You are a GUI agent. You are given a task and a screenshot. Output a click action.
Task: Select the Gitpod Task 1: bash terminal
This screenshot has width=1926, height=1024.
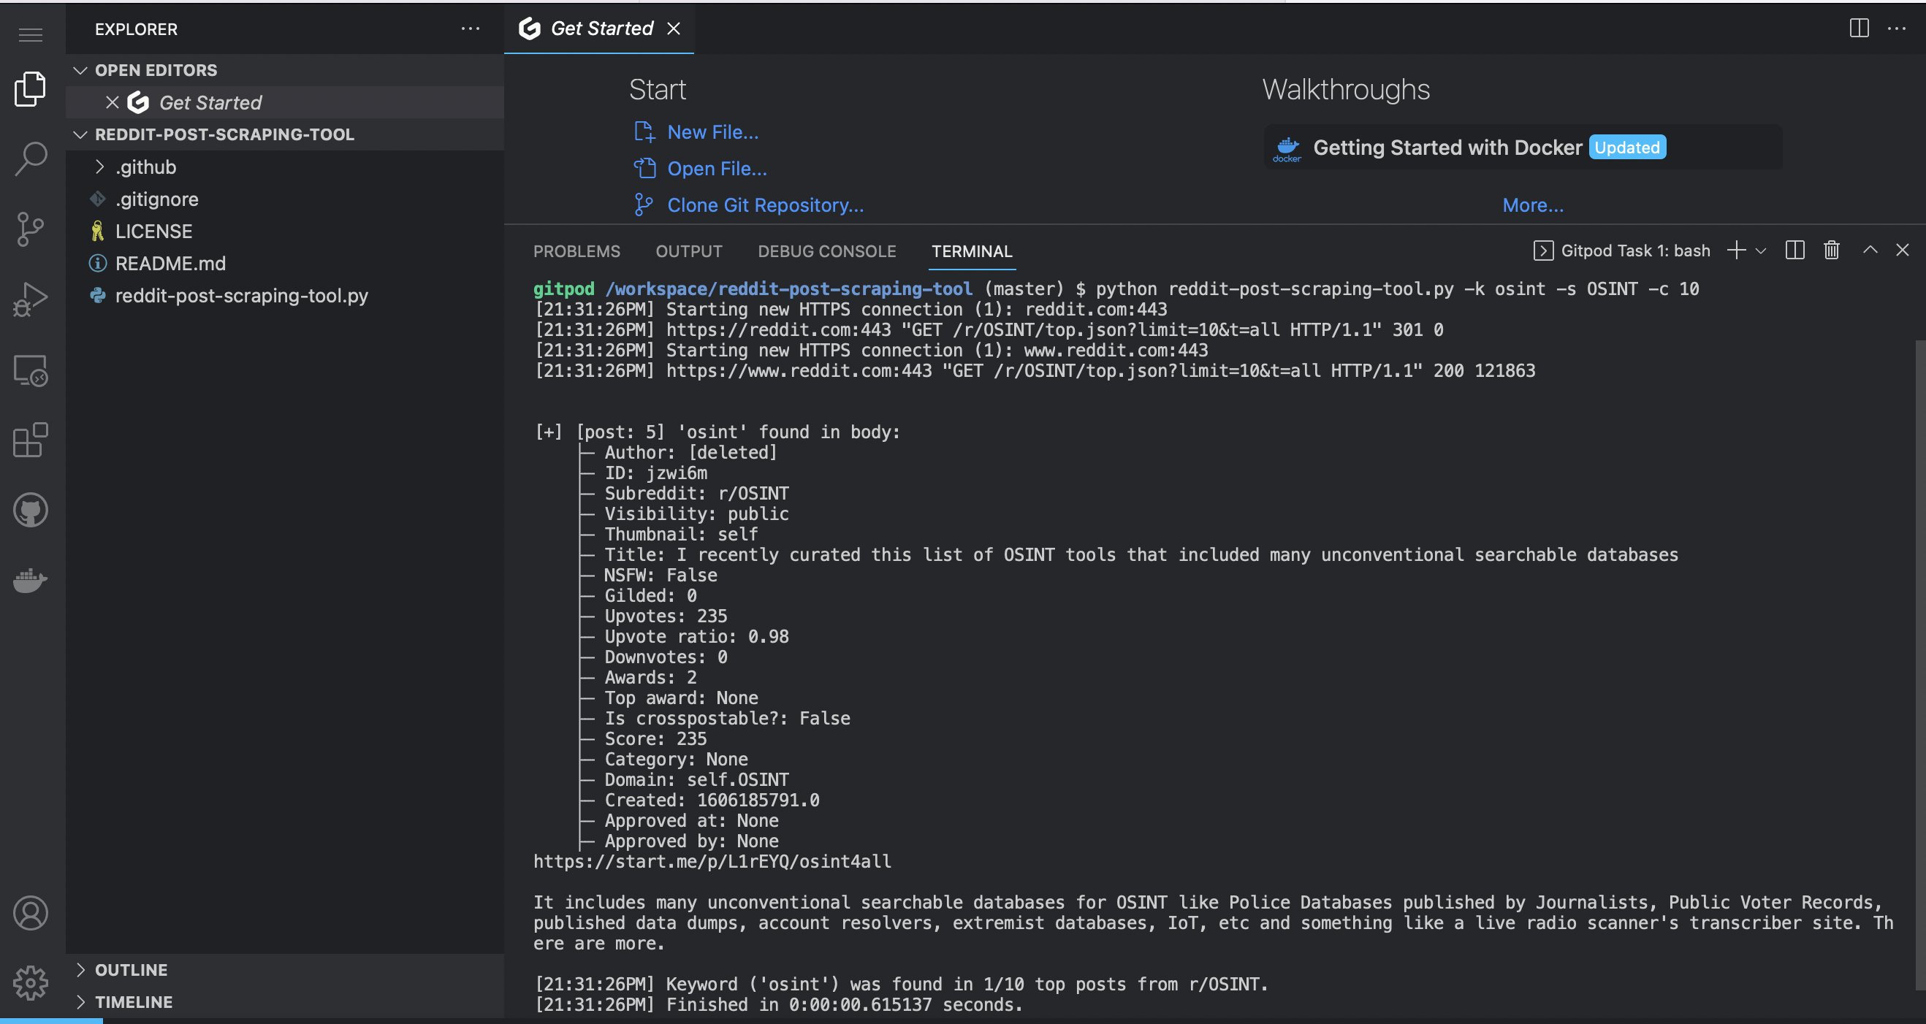[x=1622, y=251]
